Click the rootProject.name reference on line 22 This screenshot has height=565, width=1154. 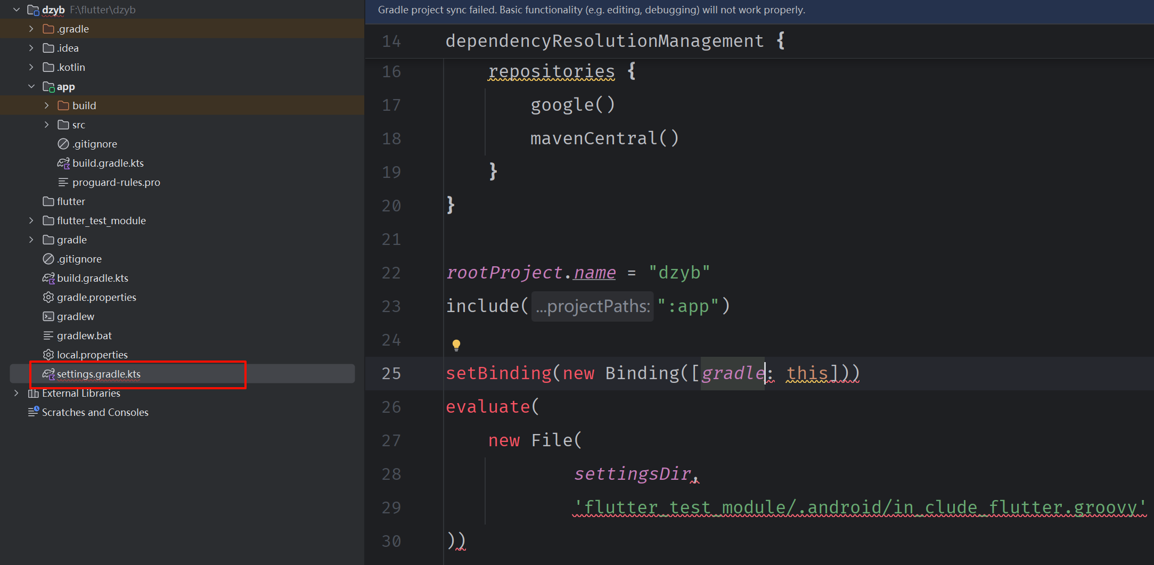coord(531,273)
